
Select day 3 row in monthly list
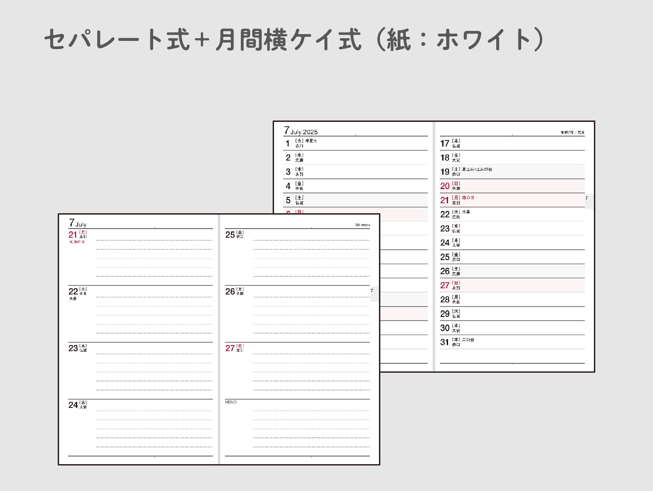click(x=355, y=171)
